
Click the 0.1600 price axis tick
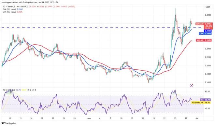pos(208,82)
